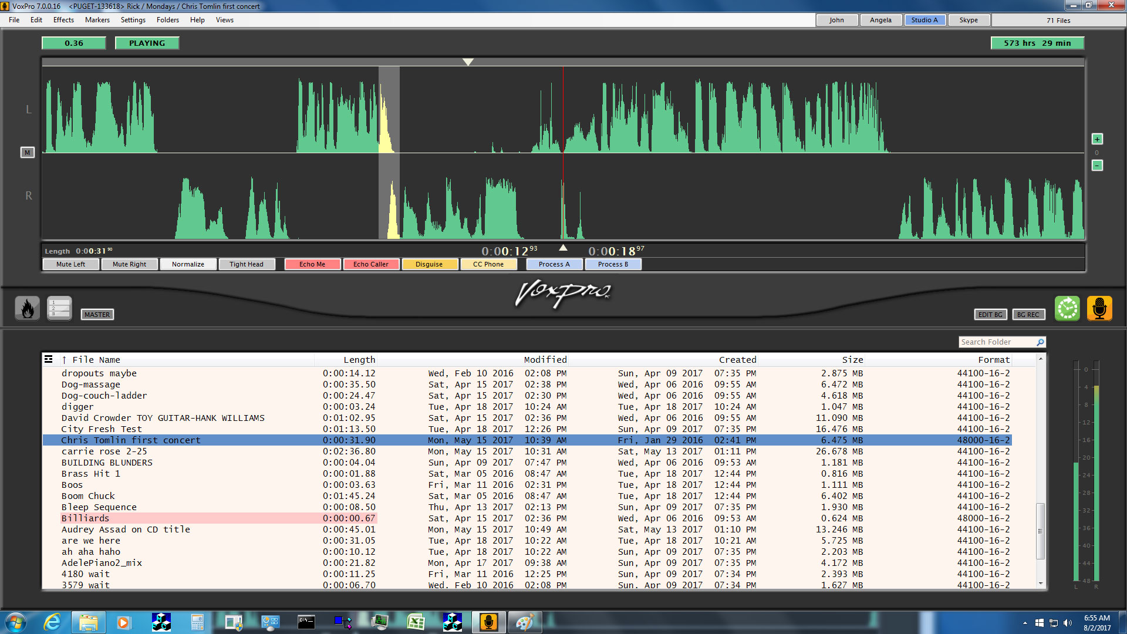Toggle BG REC background recording
This screenshot has width=1127, height=634.
pyautogui.click(x=1028, y=315)
